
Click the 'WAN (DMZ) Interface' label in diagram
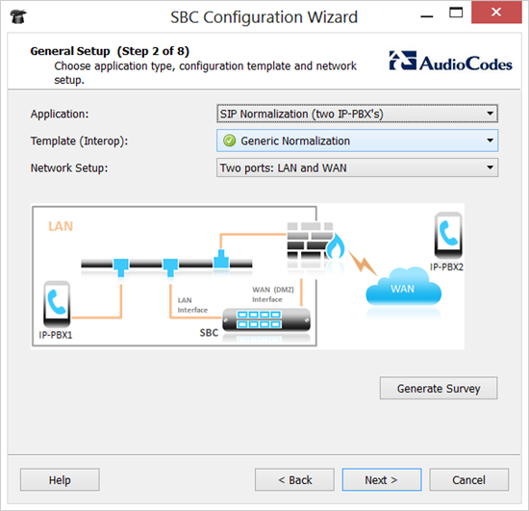(273, 294)
